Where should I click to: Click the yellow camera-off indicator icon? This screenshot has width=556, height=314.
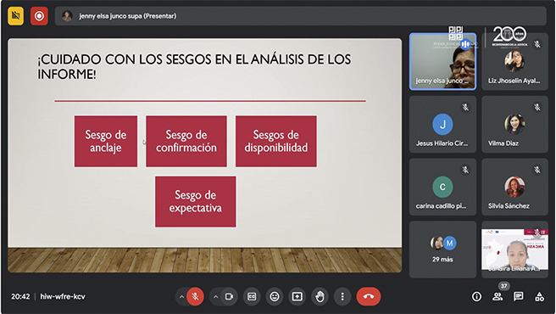15,16
